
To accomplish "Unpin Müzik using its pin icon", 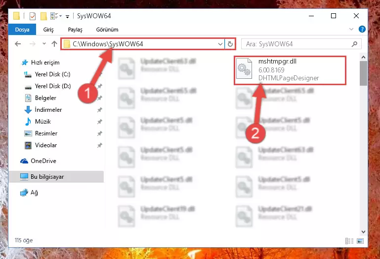I will click(100, 122).
